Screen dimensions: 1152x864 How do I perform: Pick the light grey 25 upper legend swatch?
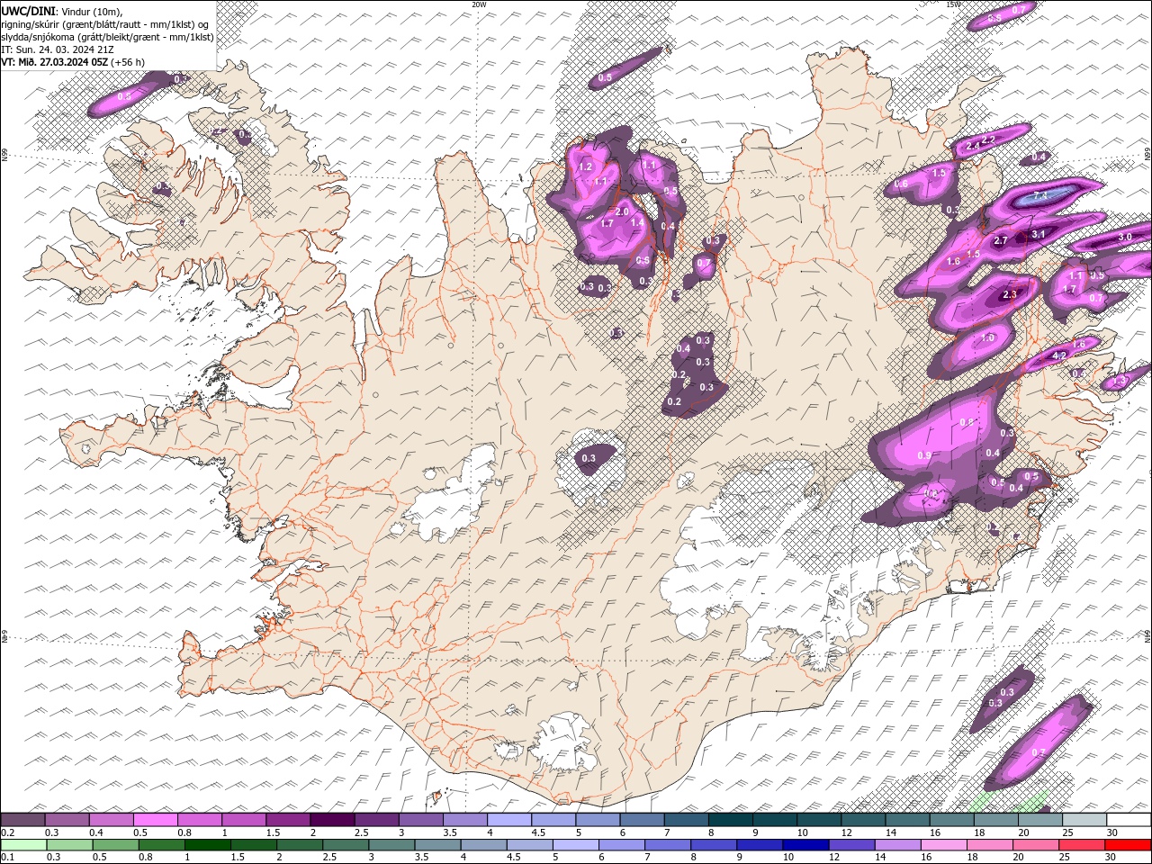click(1084, 820)
